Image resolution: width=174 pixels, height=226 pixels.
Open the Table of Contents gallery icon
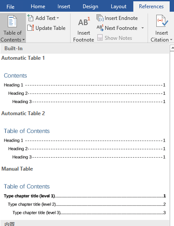(x=12, y=21)
